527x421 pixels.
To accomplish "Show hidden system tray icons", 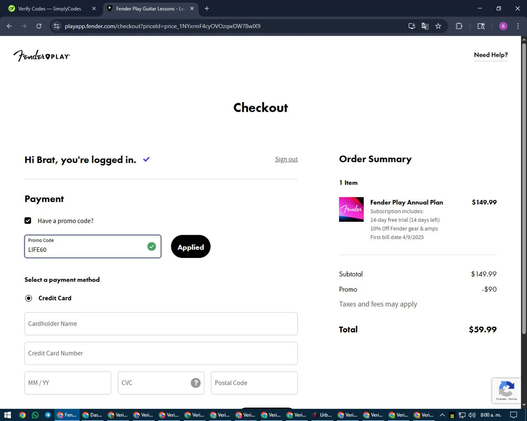I will pos(442,415).
